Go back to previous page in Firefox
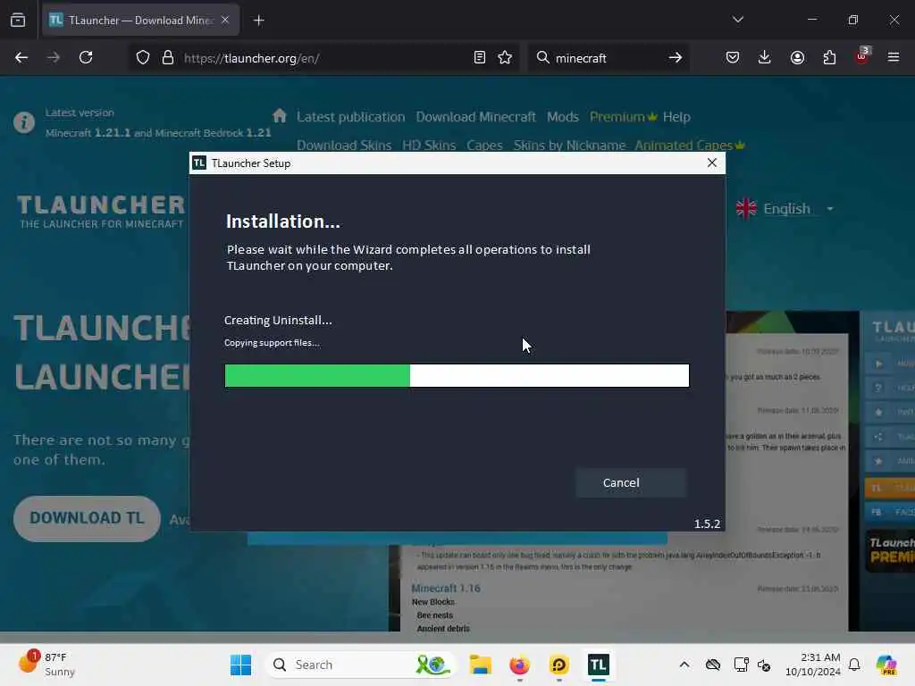The width and height of the screenshot is (915, 686). 21,58
